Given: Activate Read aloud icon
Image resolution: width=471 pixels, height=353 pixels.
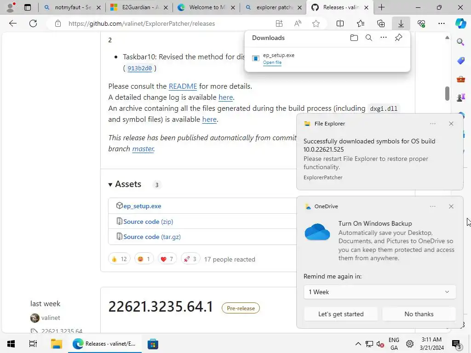Looking at the screenshot, I should (x=298, y=23).
